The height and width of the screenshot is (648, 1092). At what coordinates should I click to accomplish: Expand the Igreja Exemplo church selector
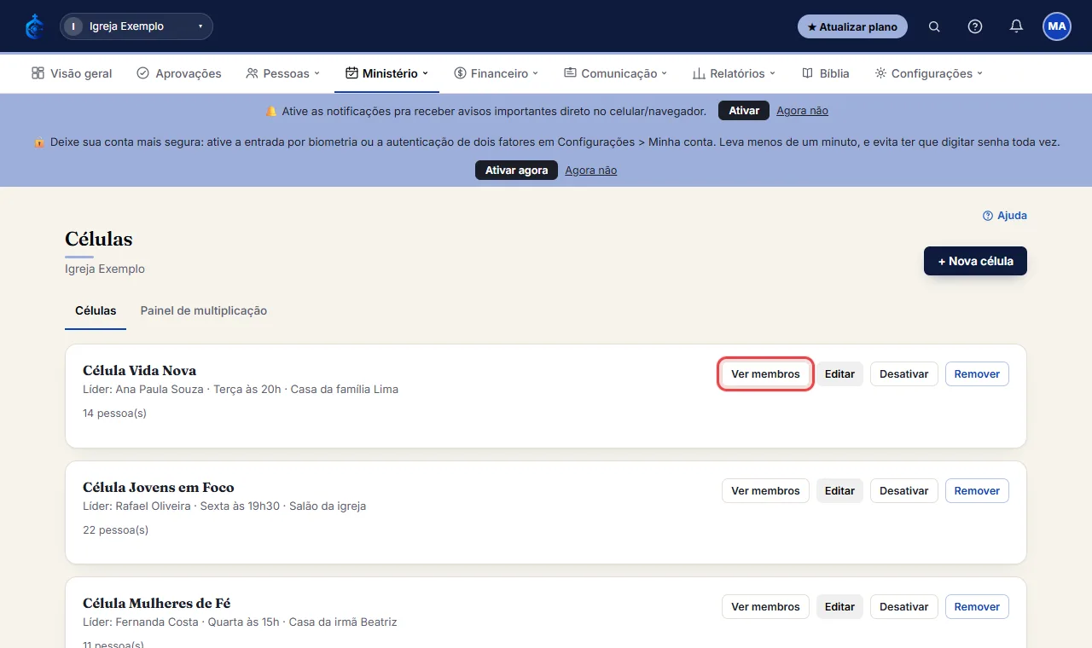136,26
